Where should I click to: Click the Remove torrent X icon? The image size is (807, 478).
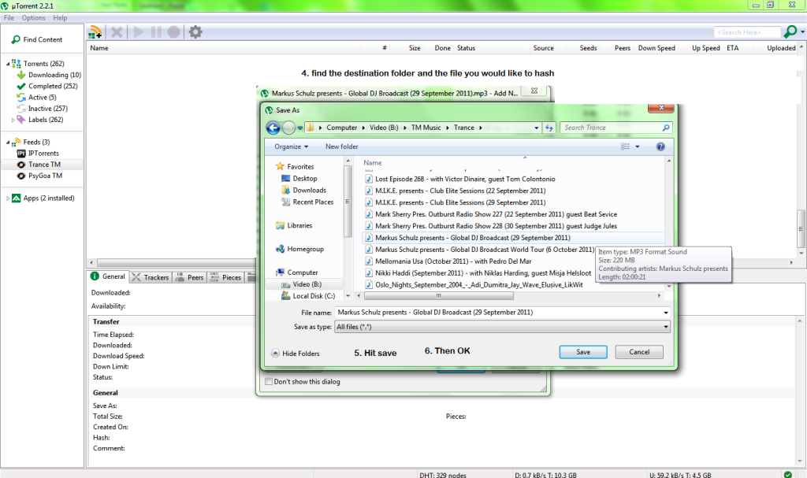tap(117, 32)
